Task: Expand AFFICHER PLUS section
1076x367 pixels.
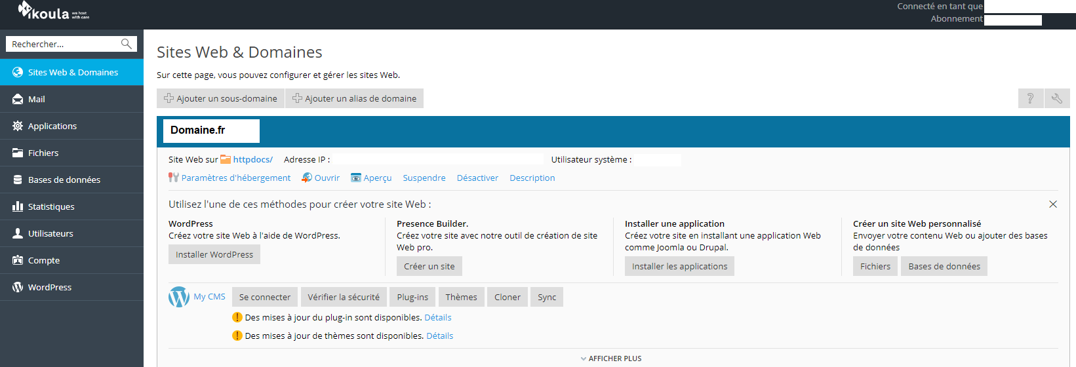Action: [611, 358]
